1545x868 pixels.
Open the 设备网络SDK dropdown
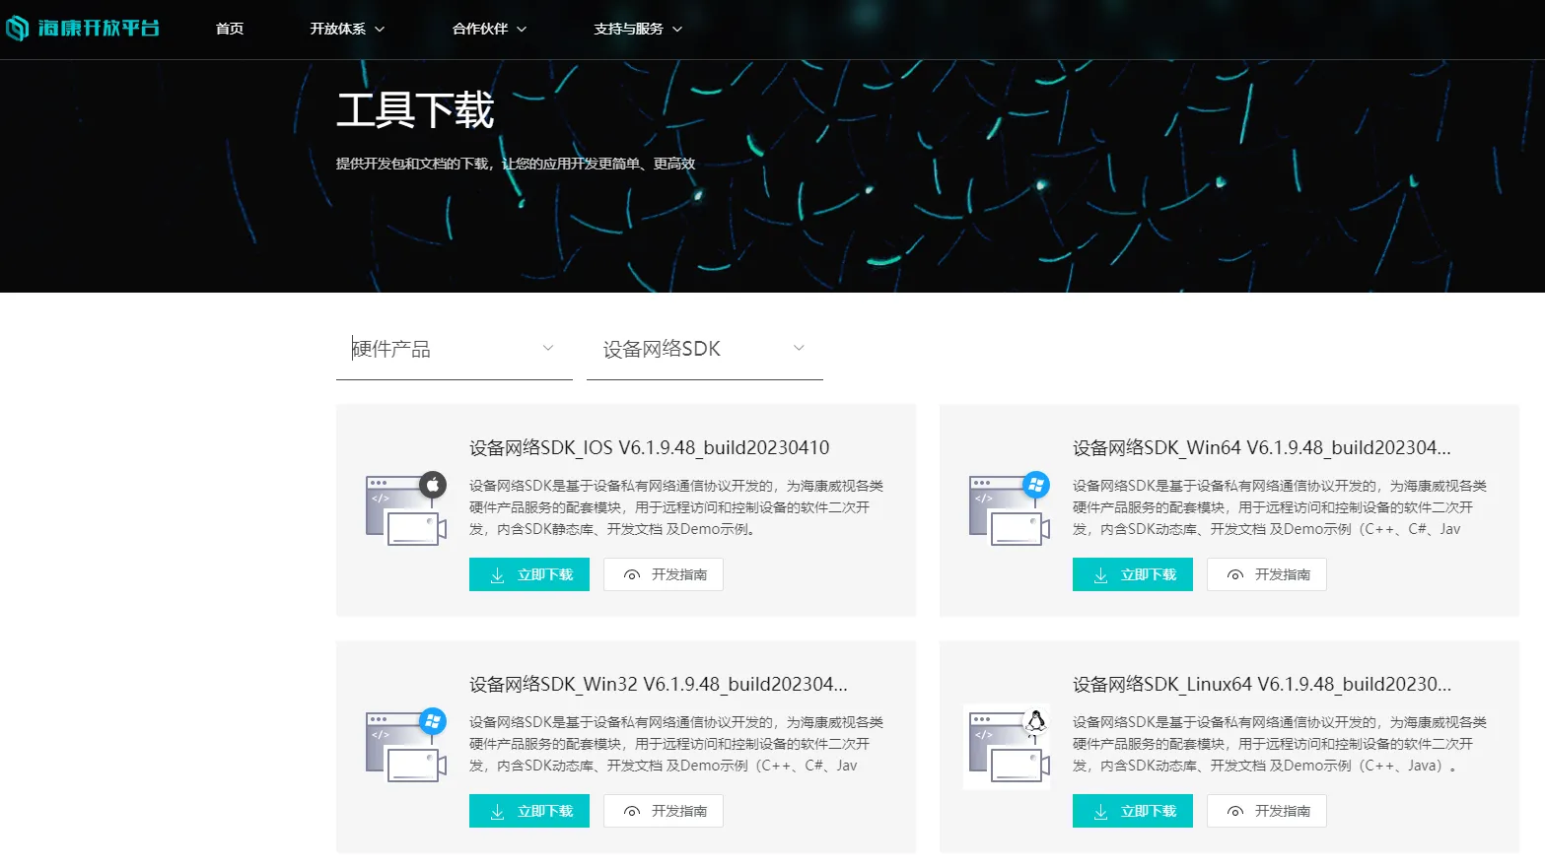[703, 349]
